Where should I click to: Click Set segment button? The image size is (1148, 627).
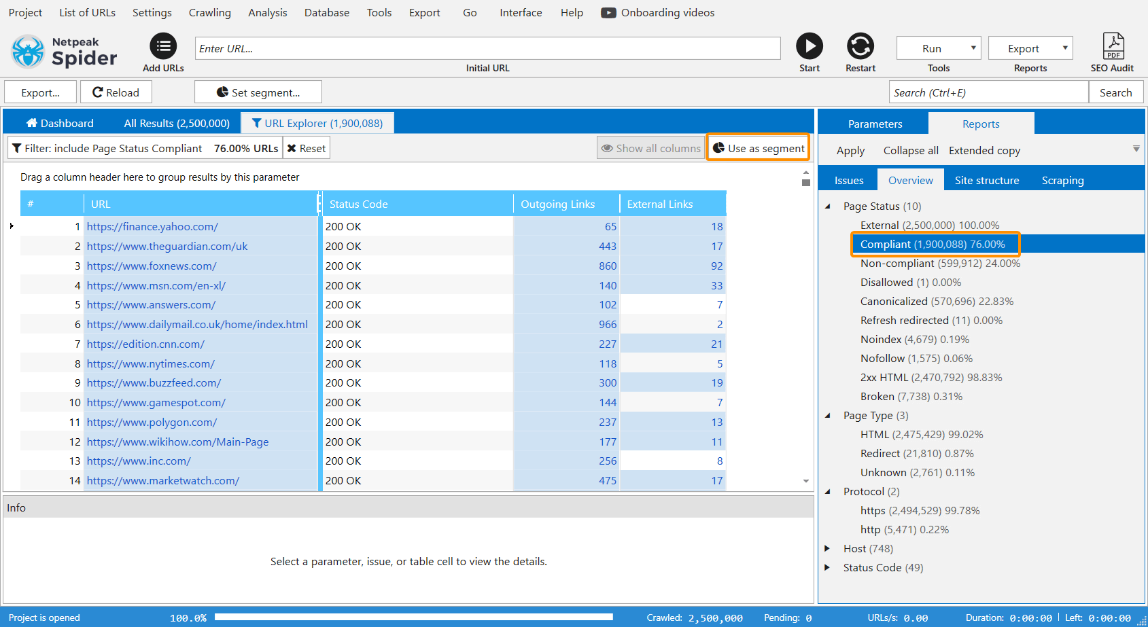258,92
